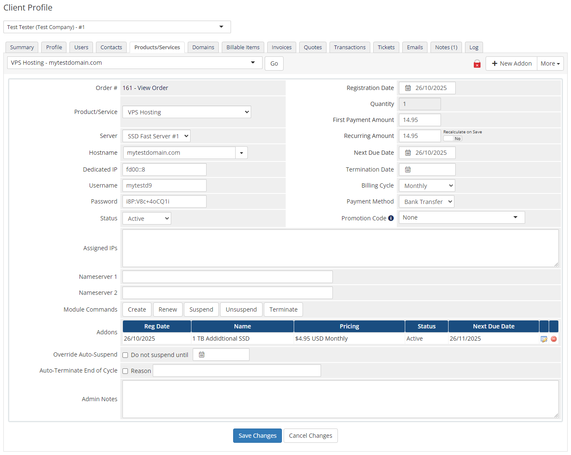Enable the Do not suspend until checkbox
The width and height of the screenshot is (571, 455).
[x=125, y=355]
